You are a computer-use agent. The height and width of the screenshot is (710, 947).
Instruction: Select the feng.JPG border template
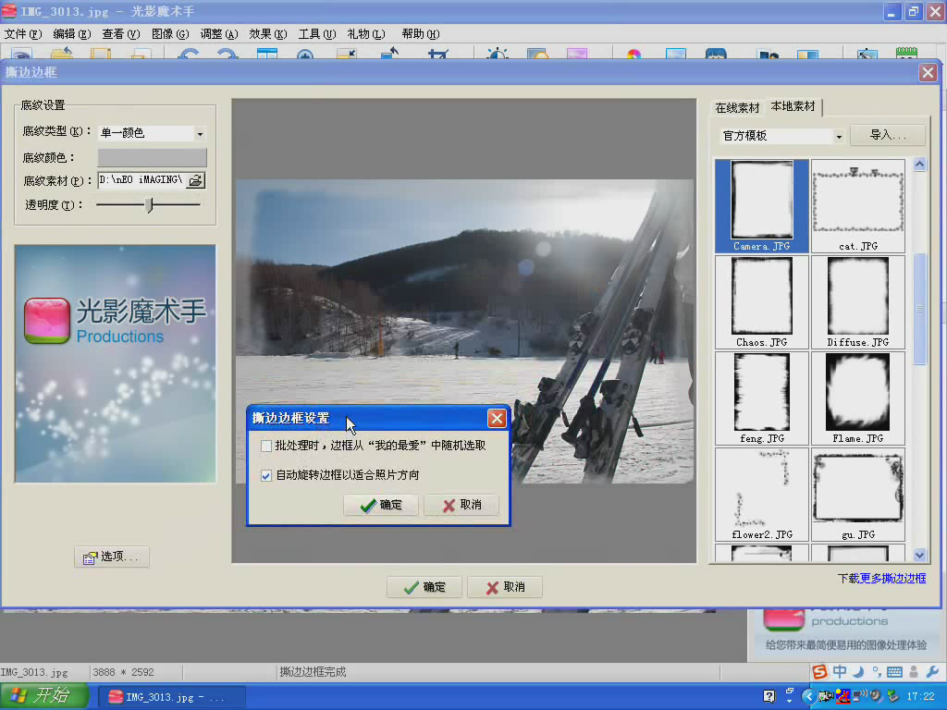(x=762, y=398)
